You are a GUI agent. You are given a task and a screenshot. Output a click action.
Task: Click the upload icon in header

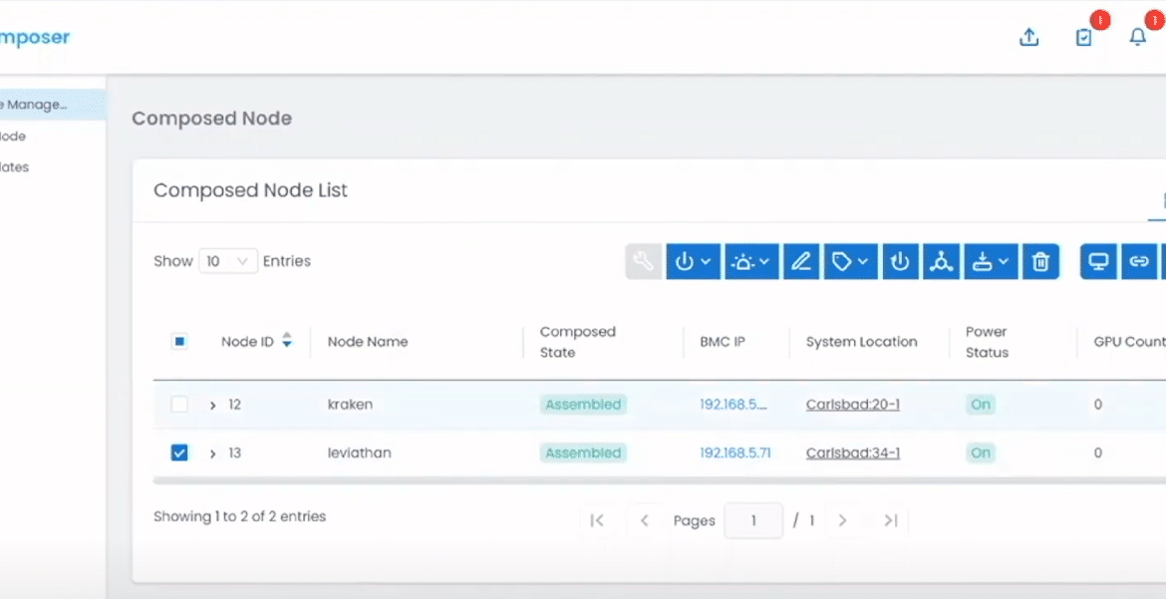click(1028, 37)
